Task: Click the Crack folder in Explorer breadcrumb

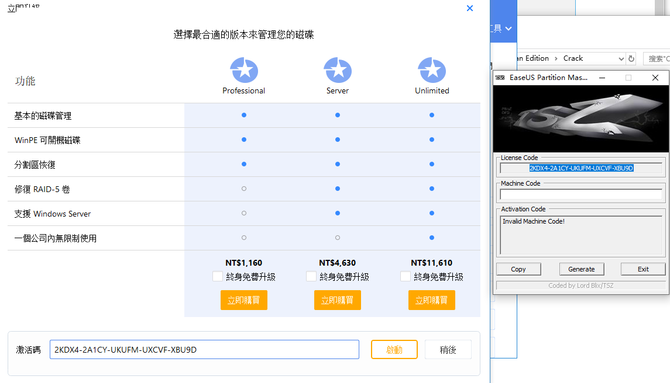Action: 573,58
